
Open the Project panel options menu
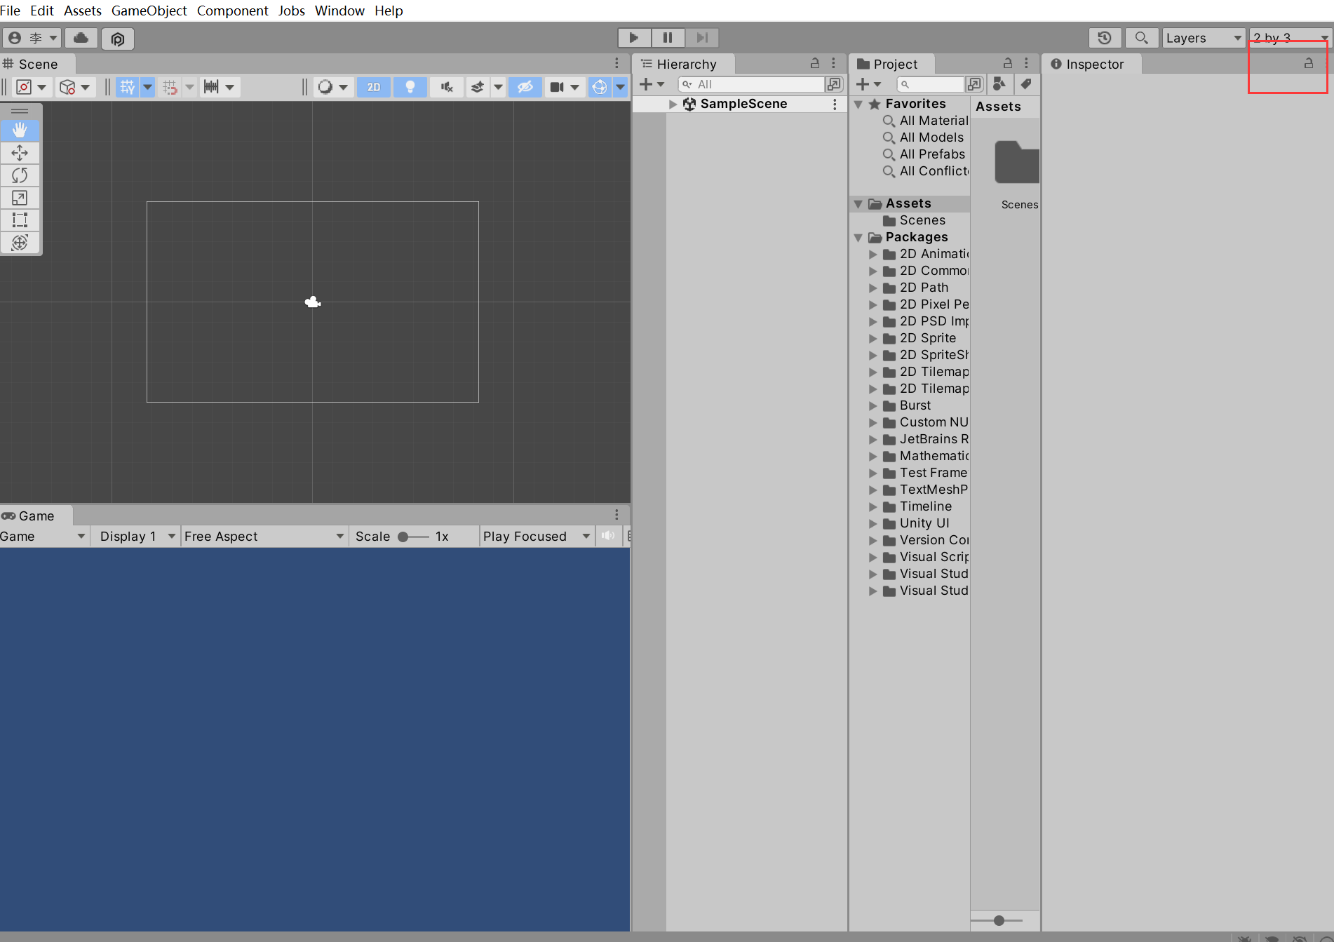click(x=1026, y=63)
